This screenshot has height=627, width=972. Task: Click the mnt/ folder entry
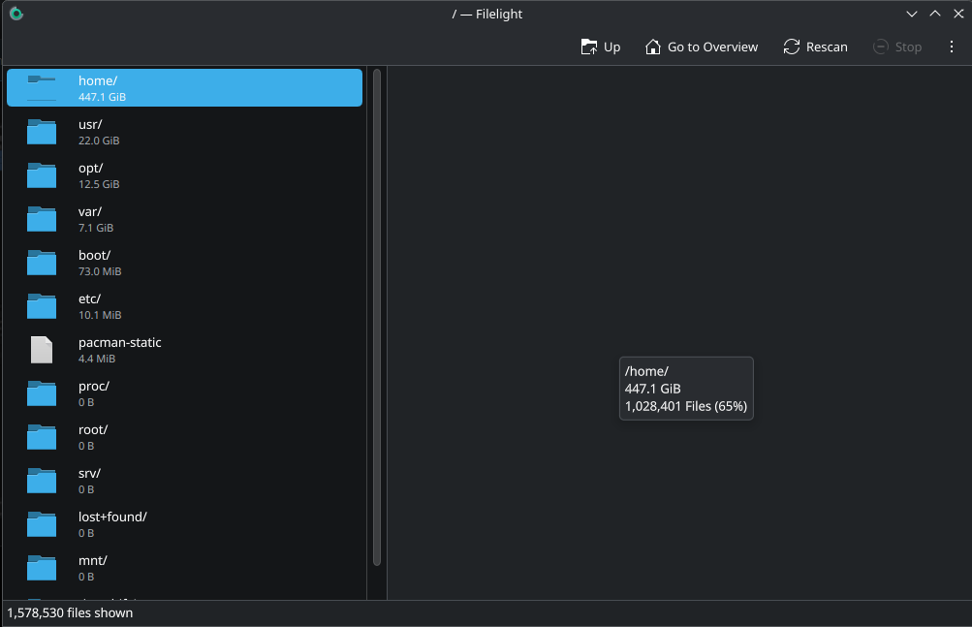tap(184, 568)
